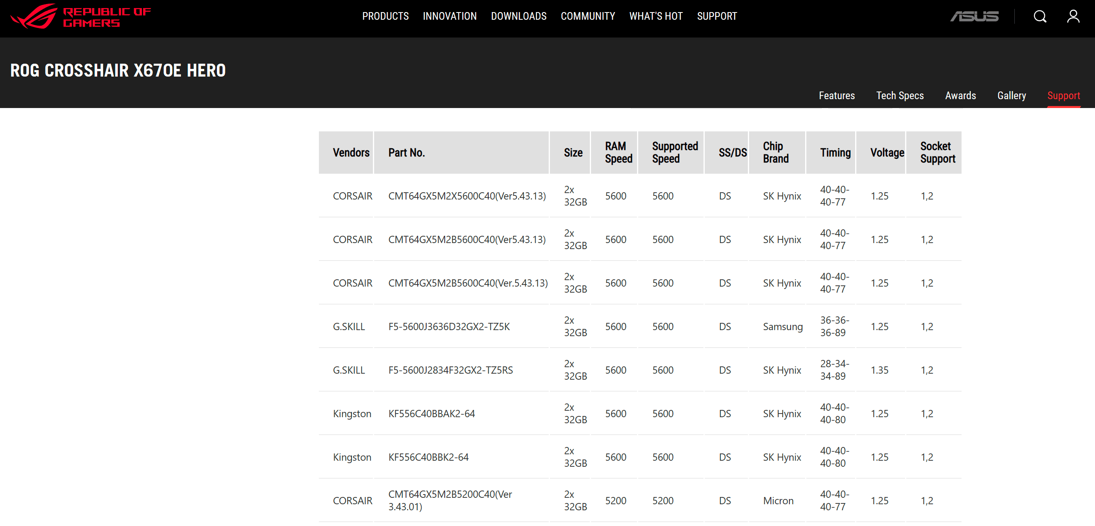Click G.SKILL vendor in F5-5600J3636D32GX2-TZ5K row
The width and height of the screenshot is (1095, 526).
(x=349, y=327)
